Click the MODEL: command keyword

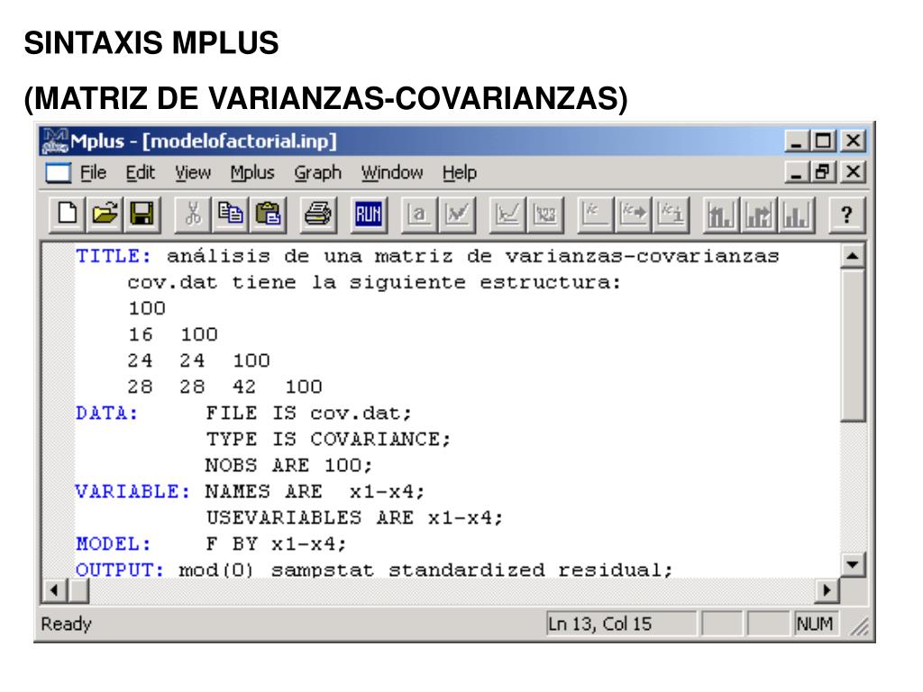[x=114, y=543]
